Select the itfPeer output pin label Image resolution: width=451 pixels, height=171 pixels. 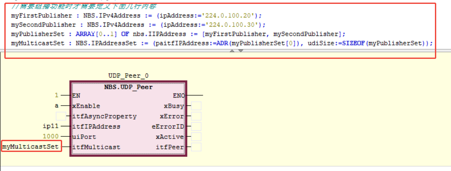170,147
